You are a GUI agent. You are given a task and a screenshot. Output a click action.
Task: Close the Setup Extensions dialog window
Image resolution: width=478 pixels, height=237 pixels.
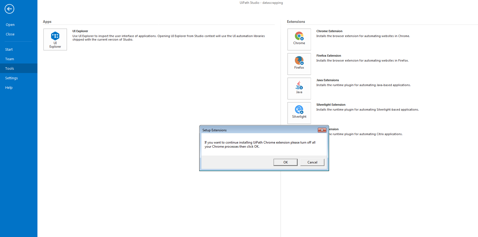click(x=322, y=130)
